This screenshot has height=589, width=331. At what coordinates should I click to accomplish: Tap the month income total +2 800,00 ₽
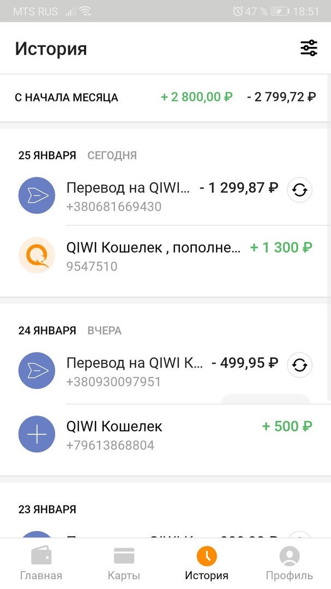coord(196,98)
